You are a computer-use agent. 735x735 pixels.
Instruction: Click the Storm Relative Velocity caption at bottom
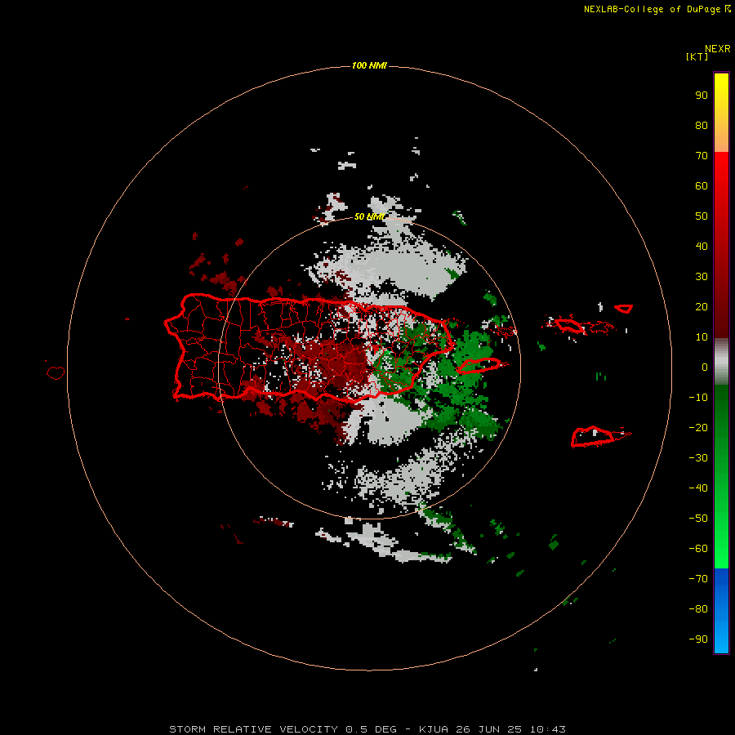367,729
